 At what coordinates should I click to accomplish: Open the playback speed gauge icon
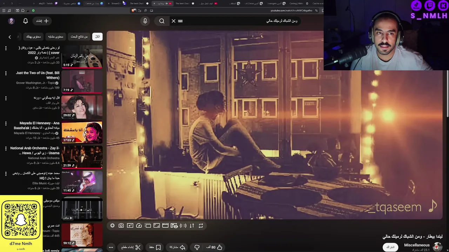coord(139,226)
